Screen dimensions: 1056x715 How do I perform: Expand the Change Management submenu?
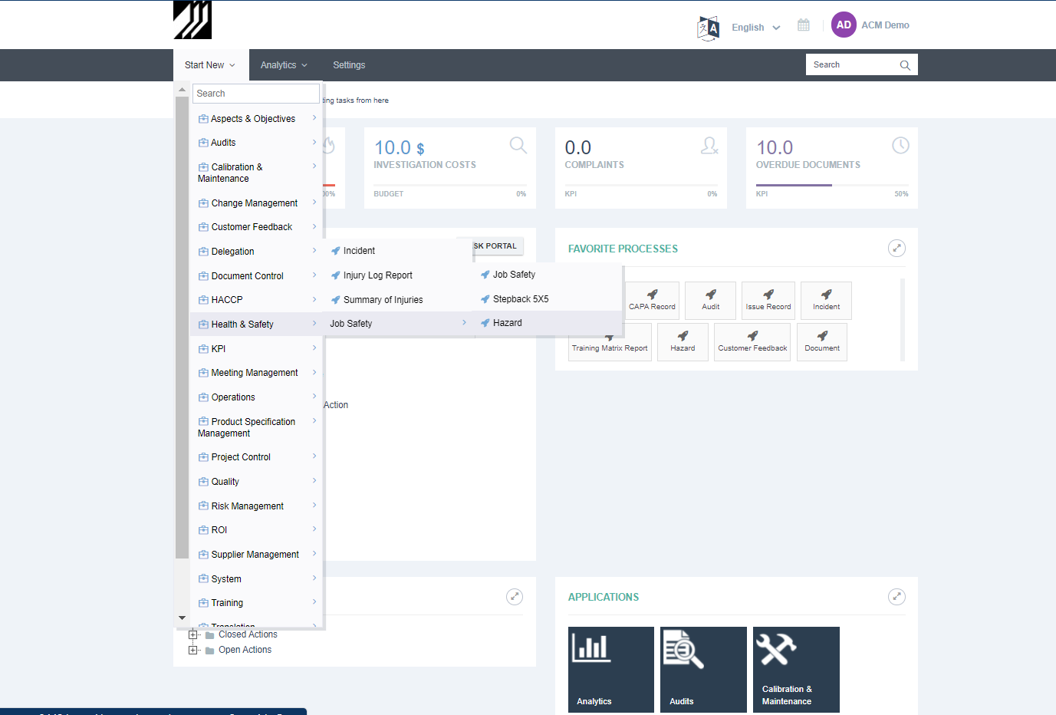click(x=314, y=203)
